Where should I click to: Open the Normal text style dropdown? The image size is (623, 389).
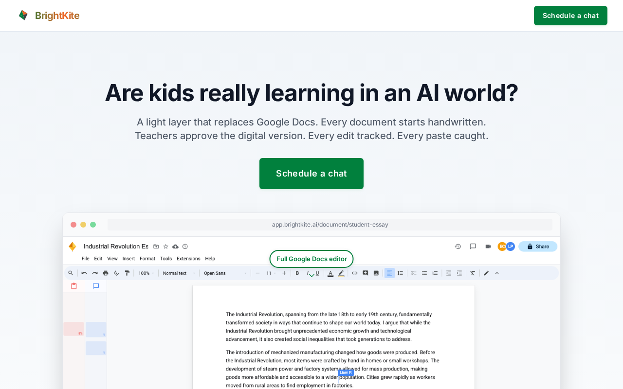click(x=179, y=273)
